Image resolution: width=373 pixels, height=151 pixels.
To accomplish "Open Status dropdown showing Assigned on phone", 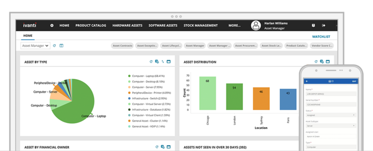I will (331, 115).
